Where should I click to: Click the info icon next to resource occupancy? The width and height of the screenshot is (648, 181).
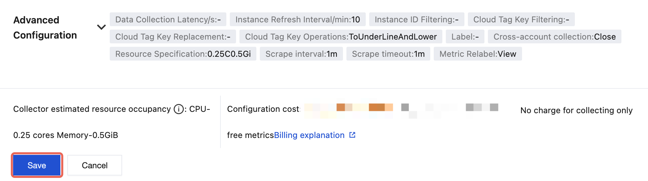(x=178, y=109)
